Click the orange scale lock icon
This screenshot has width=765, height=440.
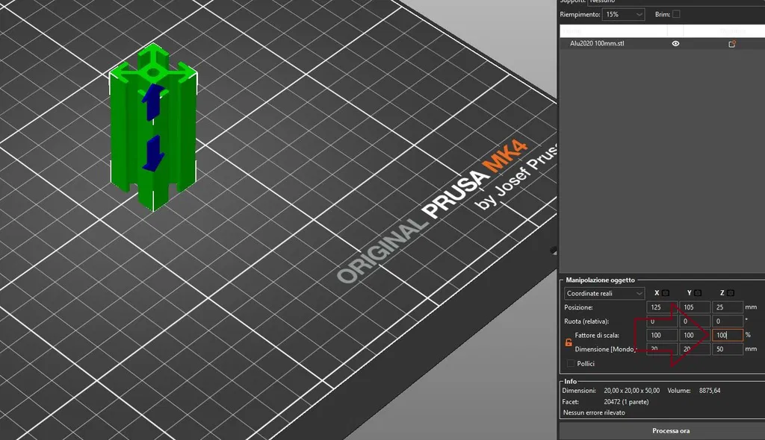(x=569, y=342)
